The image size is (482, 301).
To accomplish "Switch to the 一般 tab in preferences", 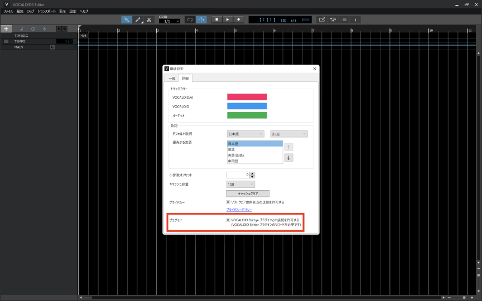I will (171, 78).
